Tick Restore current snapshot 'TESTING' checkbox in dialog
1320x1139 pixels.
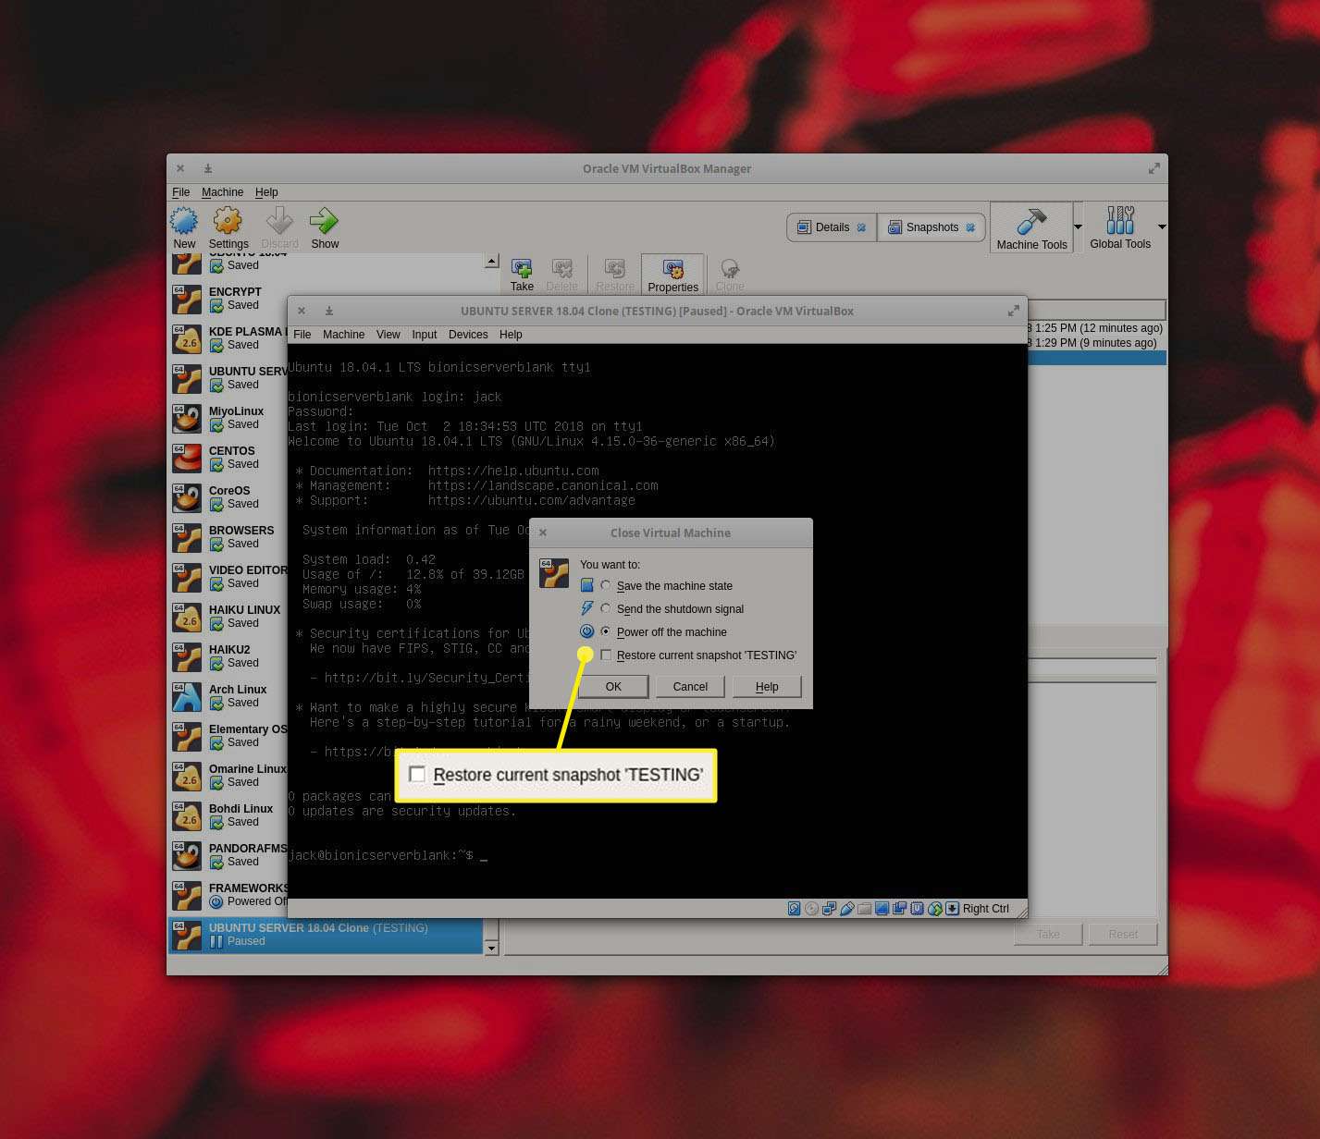tap(606, 655)
